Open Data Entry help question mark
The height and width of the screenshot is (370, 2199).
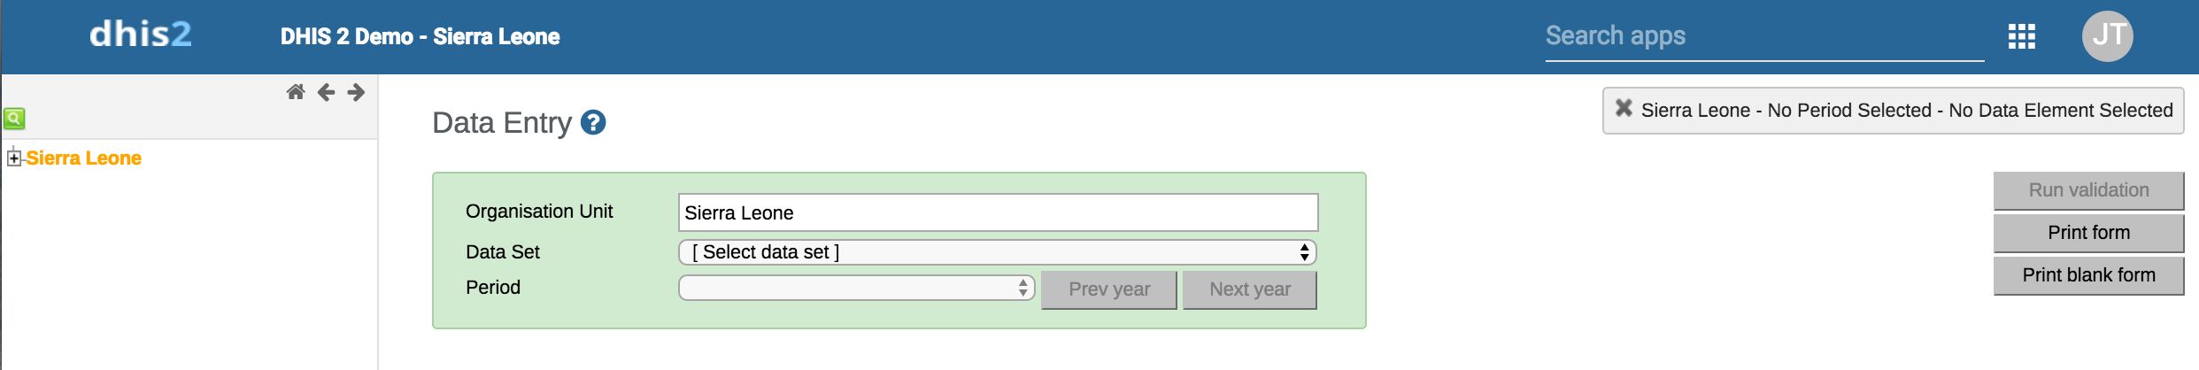click(593, 122)
